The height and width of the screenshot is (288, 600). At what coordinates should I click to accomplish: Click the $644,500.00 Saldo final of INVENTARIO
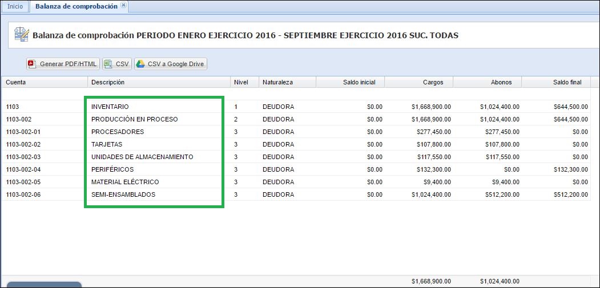(x=571, y=107)
